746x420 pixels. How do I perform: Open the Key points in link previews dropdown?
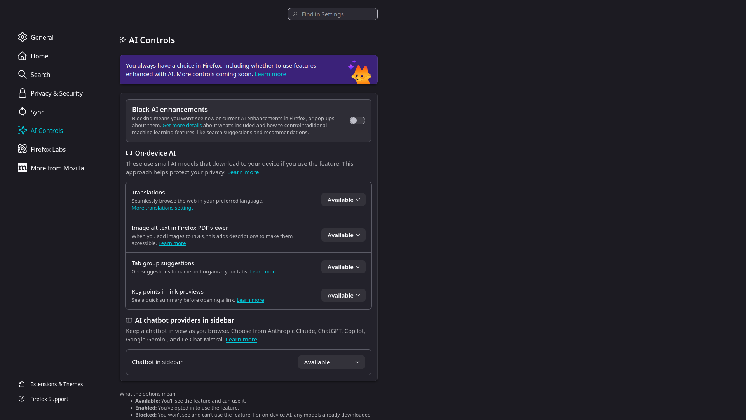(x=343, y=295)
